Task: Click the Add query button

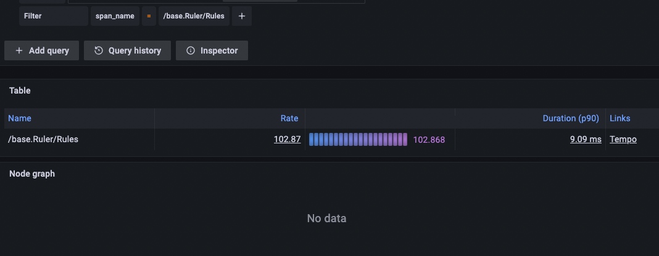Action: tap(41, 50)
